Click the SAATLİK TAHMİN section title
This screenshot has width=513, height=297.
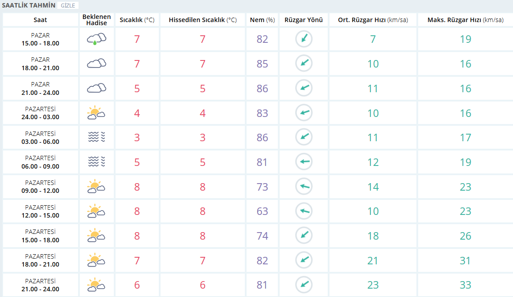tap(29, 6)
